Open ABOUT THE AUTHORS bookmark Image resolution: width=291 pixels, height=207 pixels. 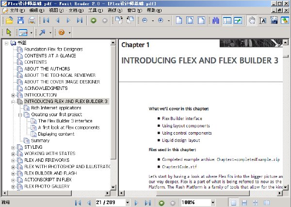tap(47, 69)
